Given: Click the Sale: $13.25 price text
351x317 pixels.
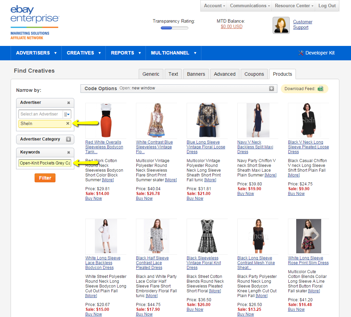Looking at the screenshot, I should point(249,309).
